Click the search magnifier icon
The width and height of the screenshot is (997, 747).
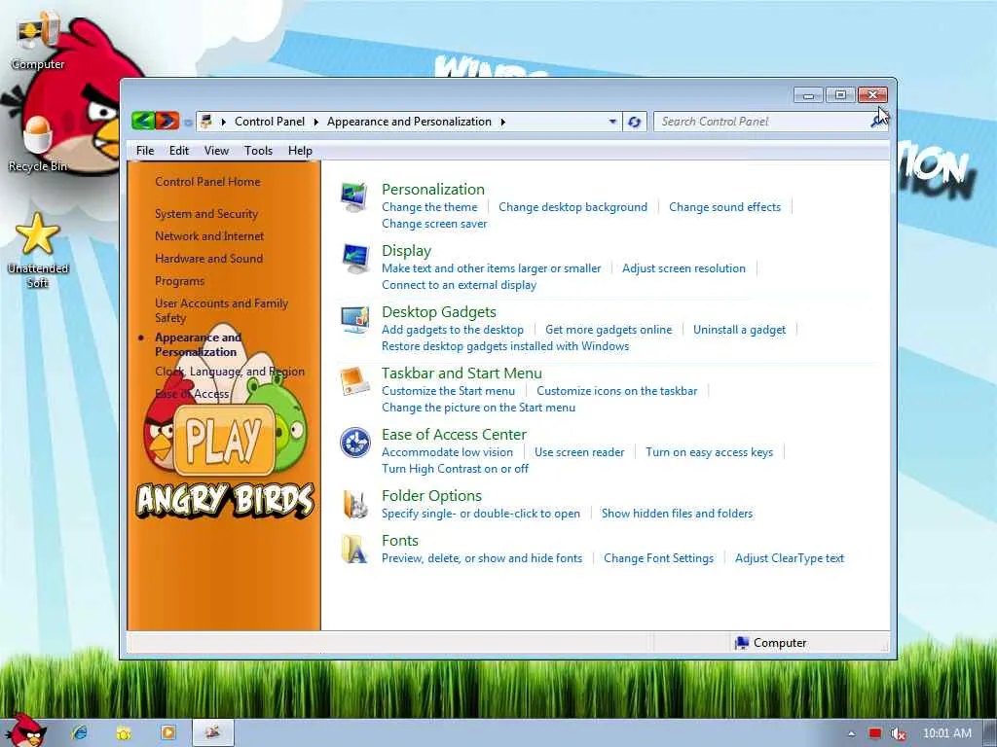(878, 122)
